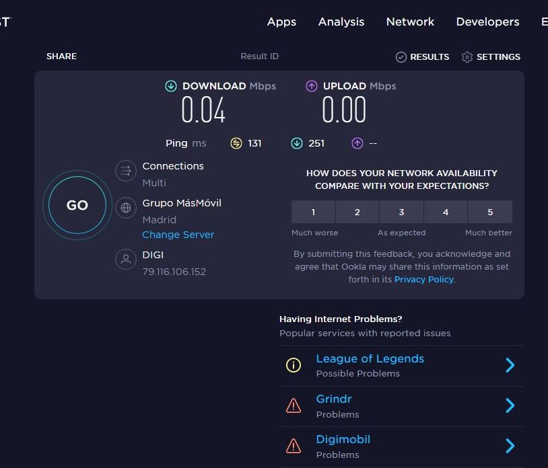Open the Apps menu

(281, 22)
